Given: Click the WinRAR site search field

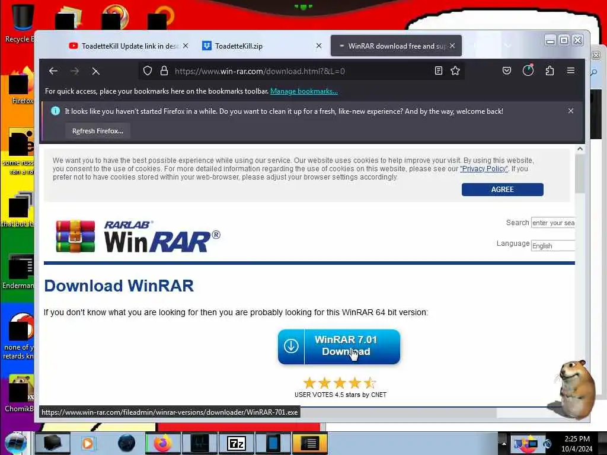Looking at the screenshot, I should [x=553, y=223].
